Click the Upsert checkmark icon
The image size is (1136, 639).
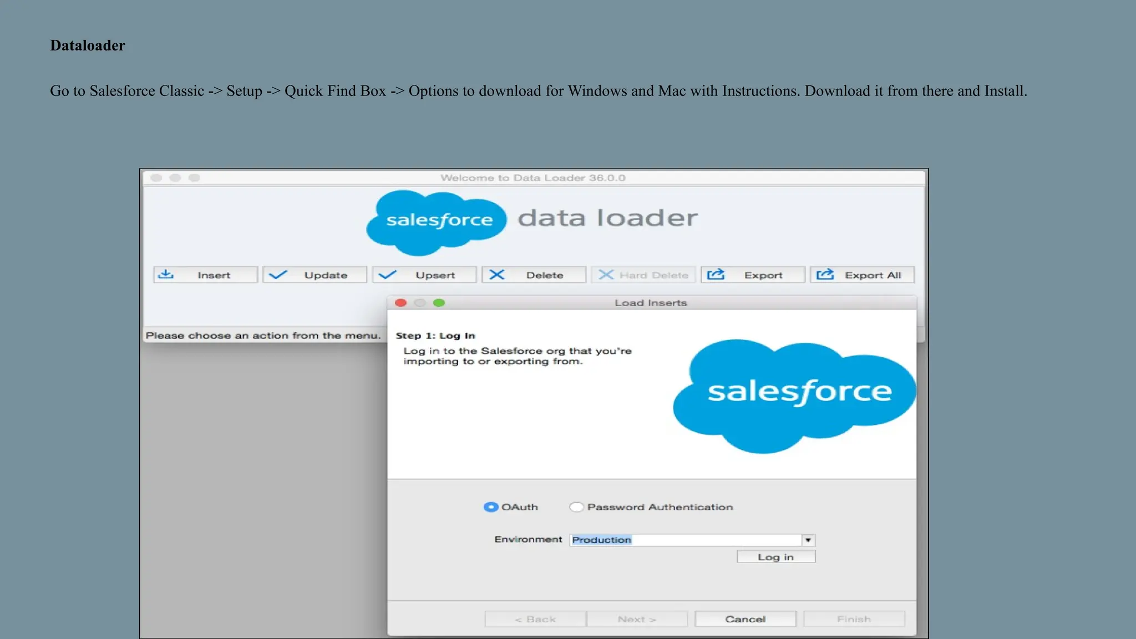tap(387, 275)
